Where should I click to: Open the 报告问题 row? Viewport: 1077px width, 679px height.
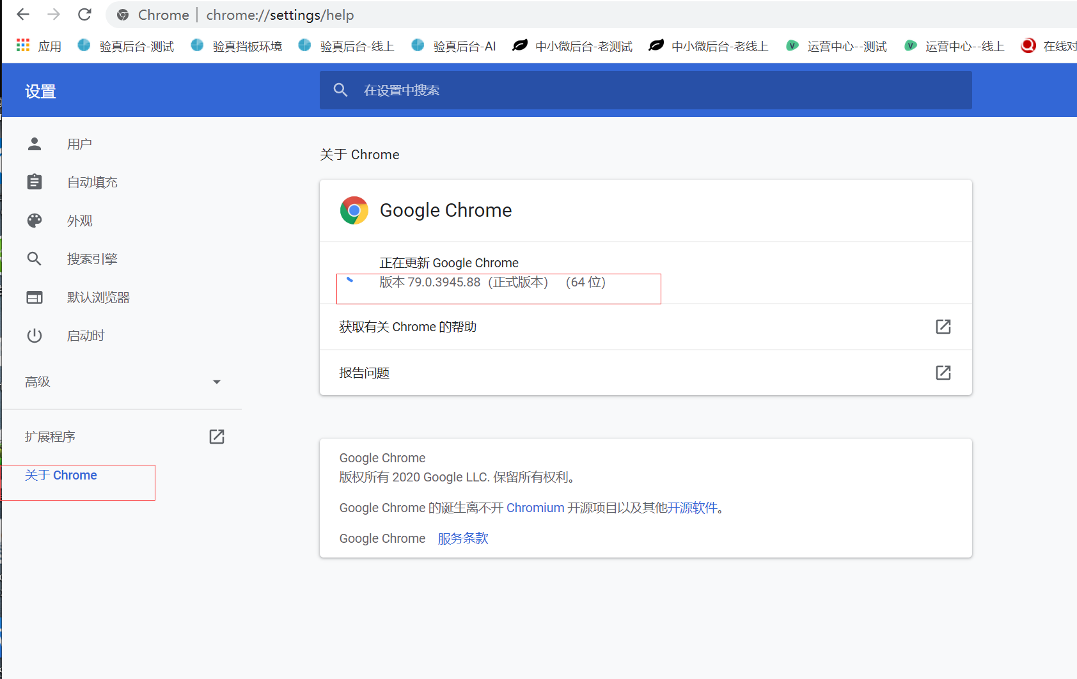coord(646,373)
